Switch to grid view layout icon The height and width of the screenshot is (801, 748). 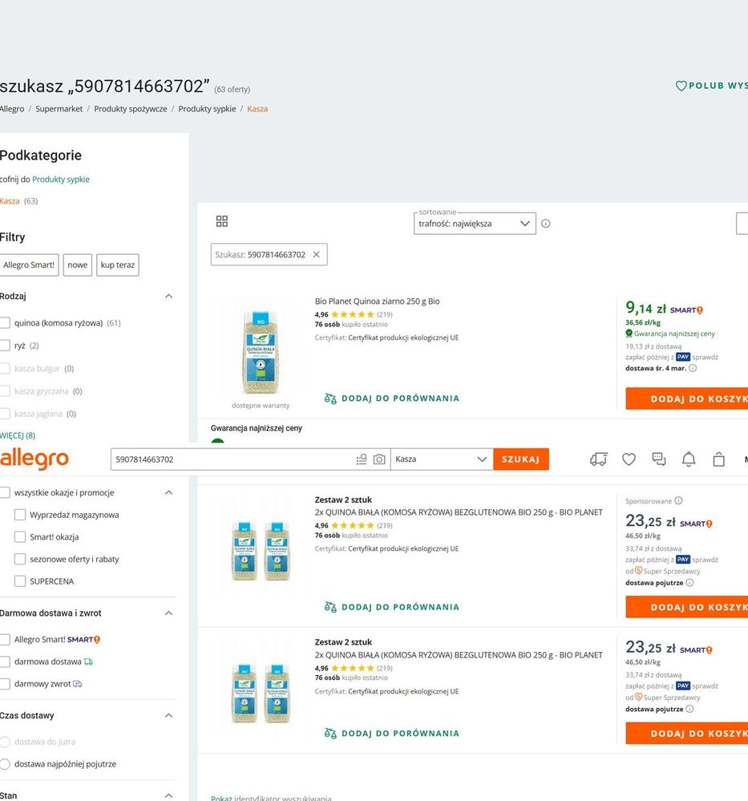tap(222, 221)
